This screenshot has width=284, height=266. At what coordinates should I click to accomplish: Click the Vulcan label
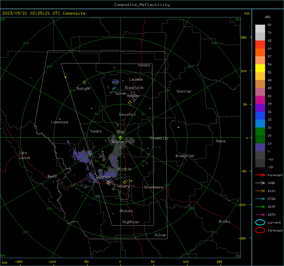click(x=160, y=235)
